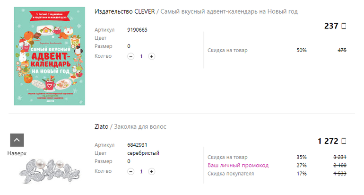The width and height of the screenshot is (364, 195).
Task: Click "Ваш личный промокод" discount link
Action: [x=238, y=165]
